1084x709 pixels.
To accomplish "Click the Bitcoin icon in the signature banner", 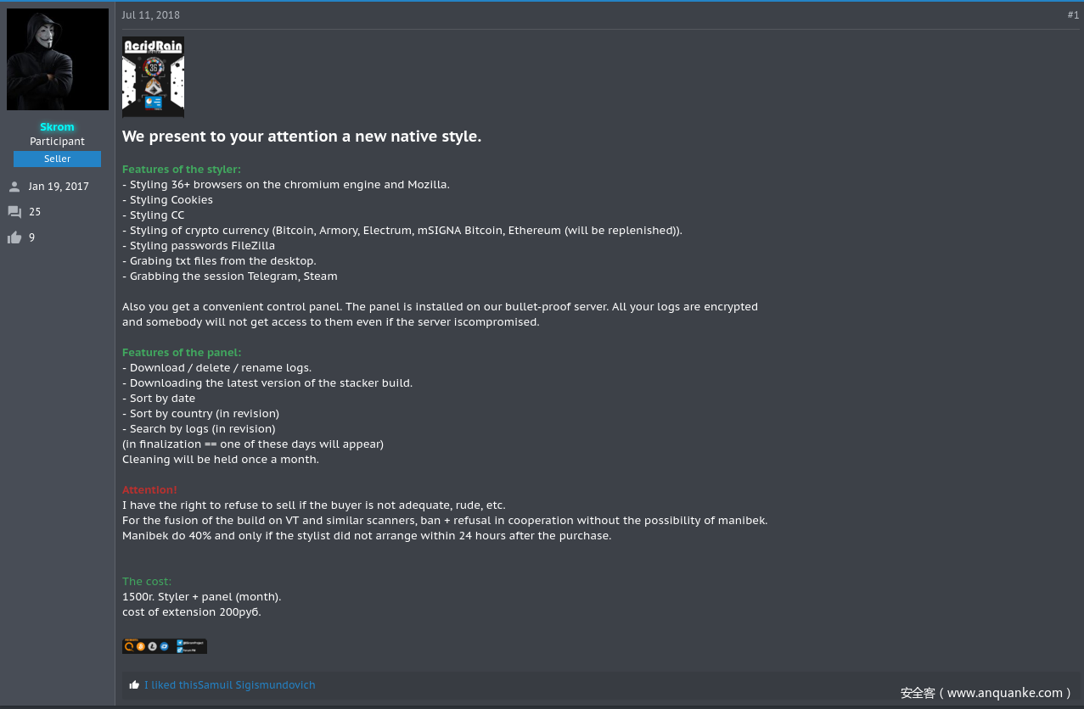I will [141, 646].
